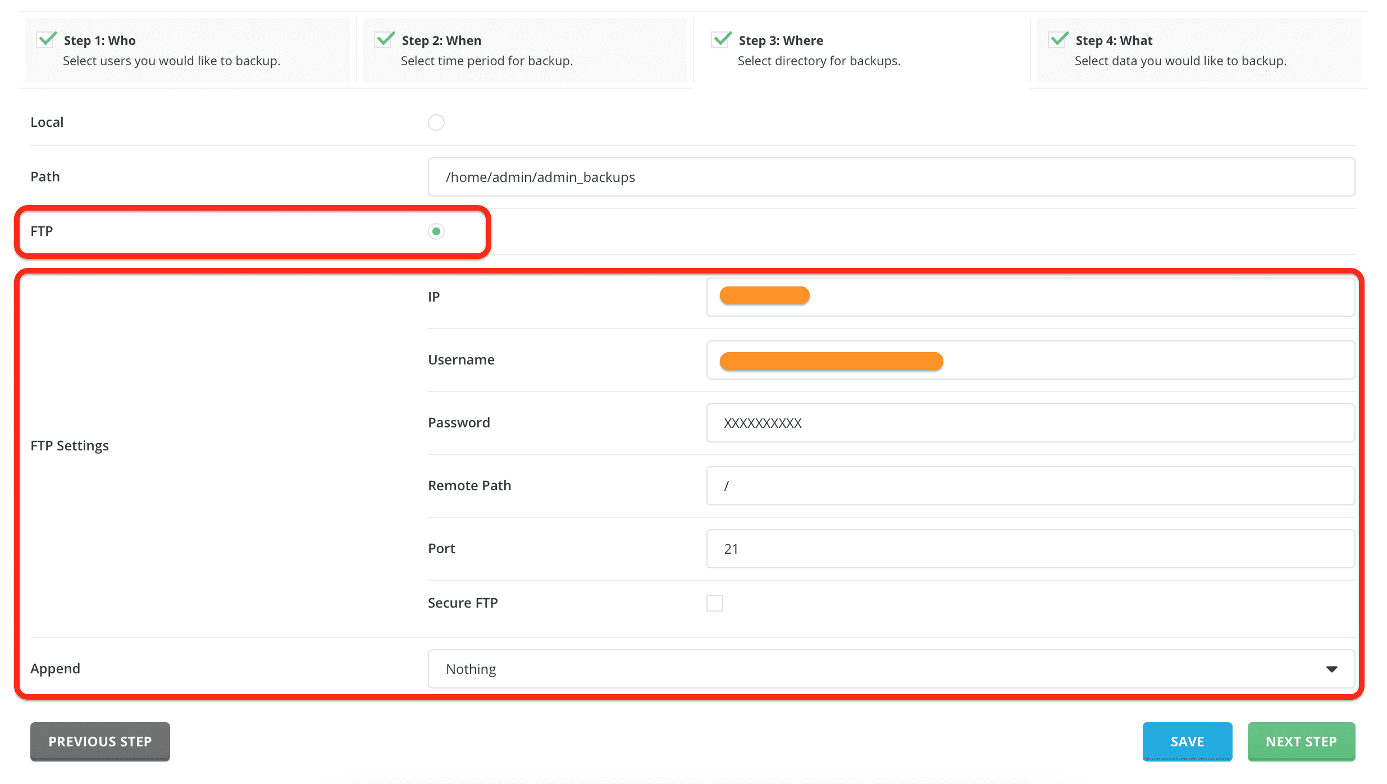The width and height of the screenshot is (1387, 784).
Task: Click the PREVIOUS STEP button
Action: coord(100,741)
